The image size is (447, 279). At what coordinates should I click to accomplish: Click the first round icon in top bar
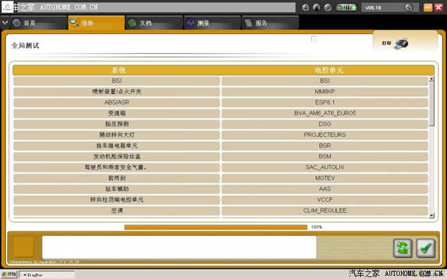(306, 8)
